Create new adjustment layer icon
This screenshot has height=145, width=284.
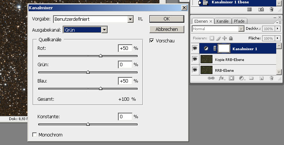click(x=241, y=78)
